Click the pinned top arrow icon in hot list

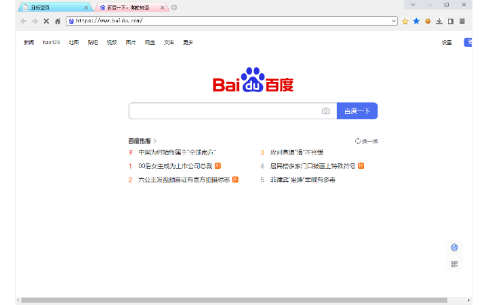tap(131, 152)
